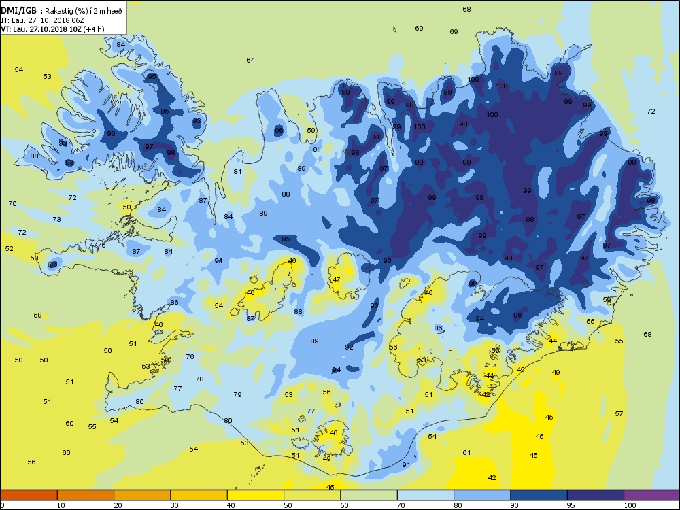This screenshot has height=510, width=680.
Task: Click the humidity value '47' on the glacier
Action: point(337,280)
